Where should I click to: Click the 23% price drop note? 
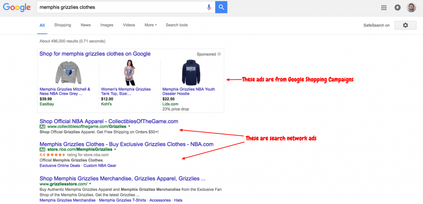(x=176, y=109)
